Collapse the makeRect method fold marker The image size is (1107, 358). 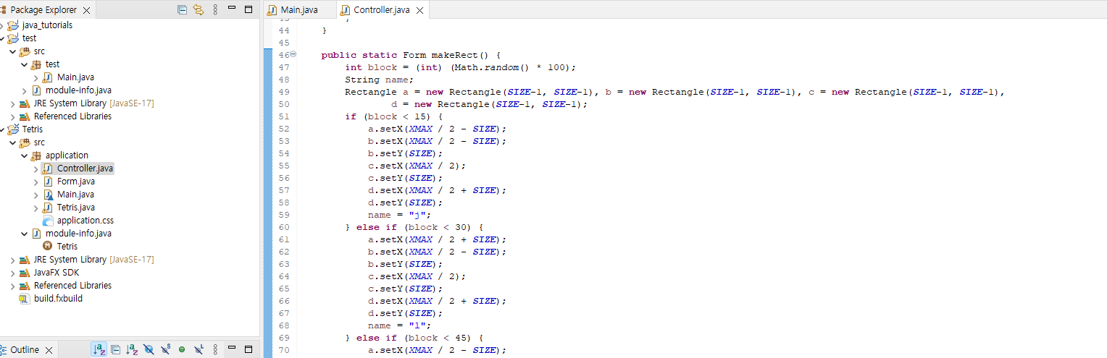293,55
